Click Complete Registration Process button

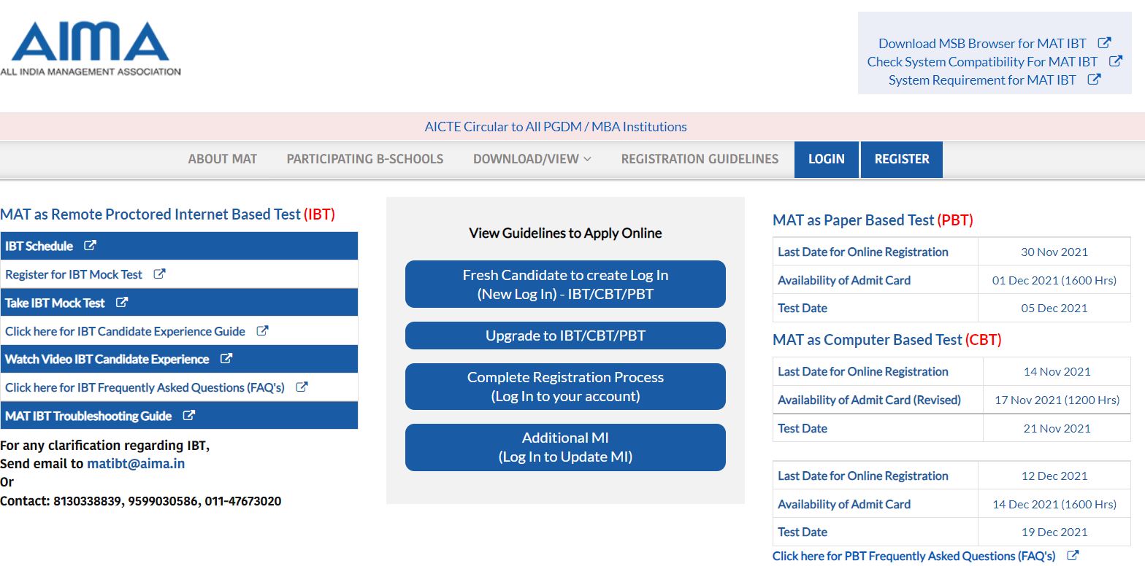(565, 387)
